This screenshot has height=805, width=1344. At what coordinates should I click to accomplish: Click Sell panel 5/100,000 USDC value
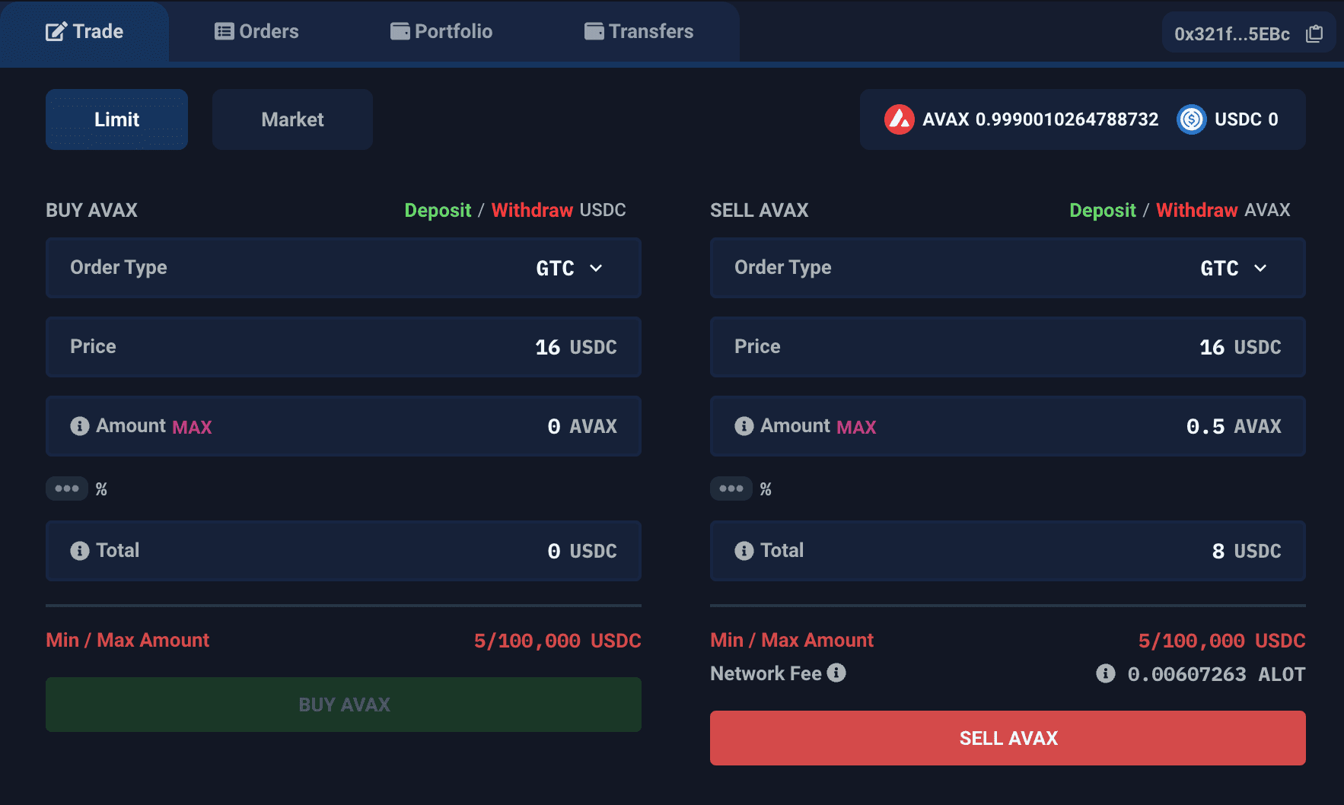1221,641
